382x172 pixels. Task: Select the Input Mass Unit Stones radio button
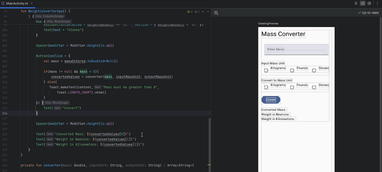tap(314, 70)
